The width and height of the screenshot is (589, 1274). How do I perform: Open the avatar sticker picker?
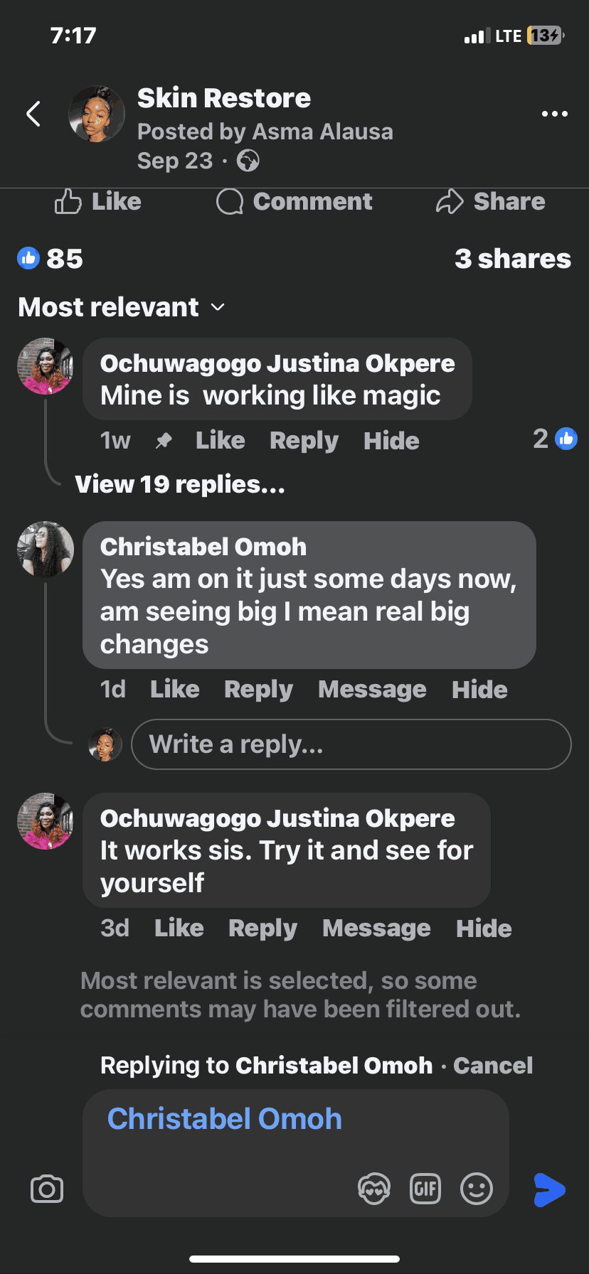pos(374,1189)
